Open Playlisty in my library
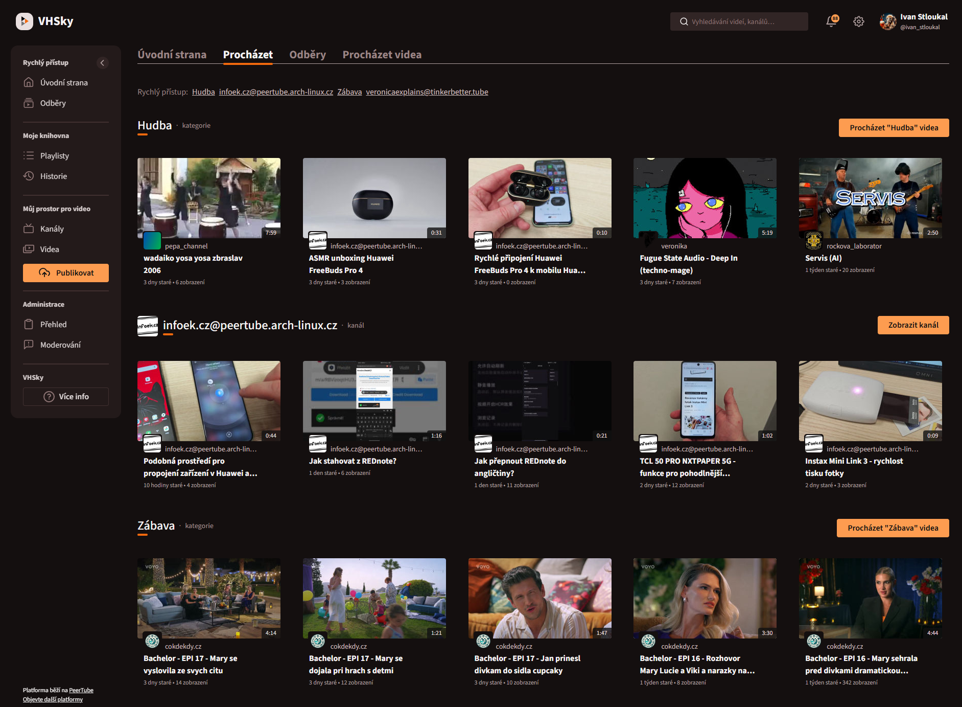Viewport: 962px width, 707px height. [54, 156]
